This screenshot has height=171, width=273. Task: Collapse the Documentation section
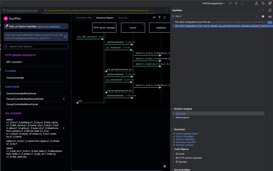[x=172, y=170]
